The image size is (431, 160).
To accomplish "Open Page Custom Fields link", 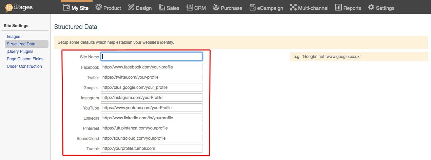I will pos(25,59).
